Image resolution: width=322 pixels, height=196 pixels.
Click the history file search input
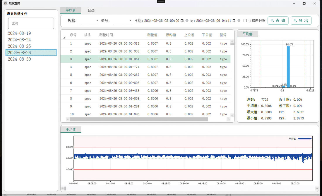click(x=31, y=23)
